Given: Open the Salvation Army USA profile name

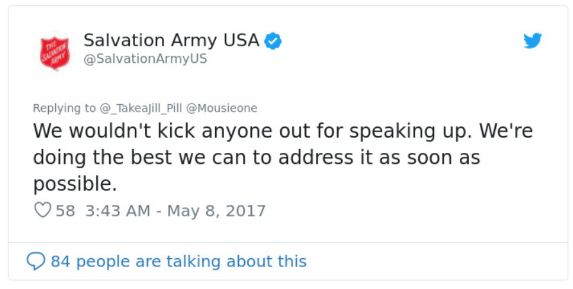Looking at the screenshot, I should (172, 40).
